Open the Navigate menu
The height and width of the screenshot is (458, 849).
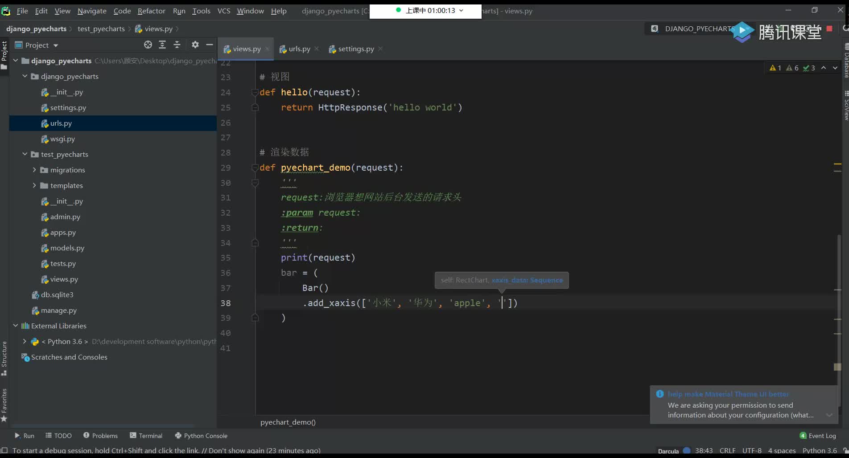pyautogui.click(x=92, y=11)
